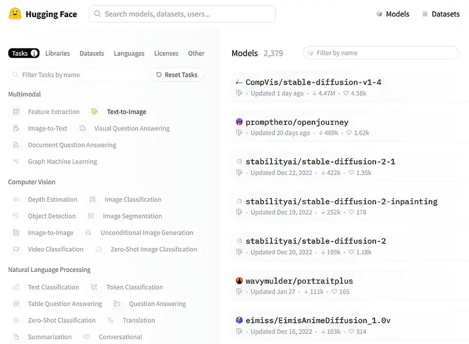Filter by Depth Estimation task label

pyautogui.click(x=53, y=200)
